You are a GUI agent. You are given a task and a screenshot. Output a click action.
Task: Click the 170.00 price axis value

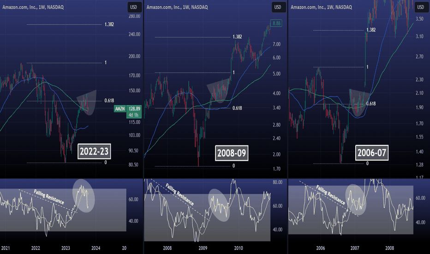(x=134, y=76)
